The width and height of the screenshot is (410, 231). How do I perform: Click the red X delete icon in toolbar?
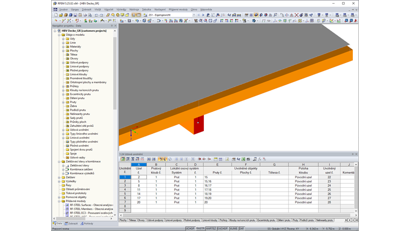[x=296, y=15]
